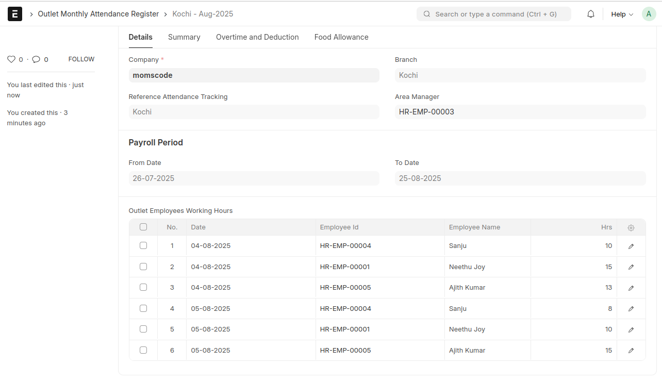Select checkbox for row 2 Neethu Joy

[143, 267]
